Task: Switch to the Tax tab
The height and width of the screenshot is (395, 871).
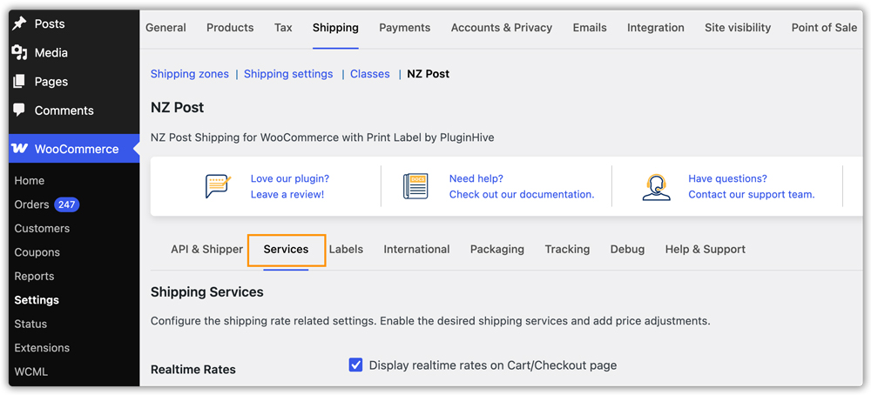Action: click(283, 28)
